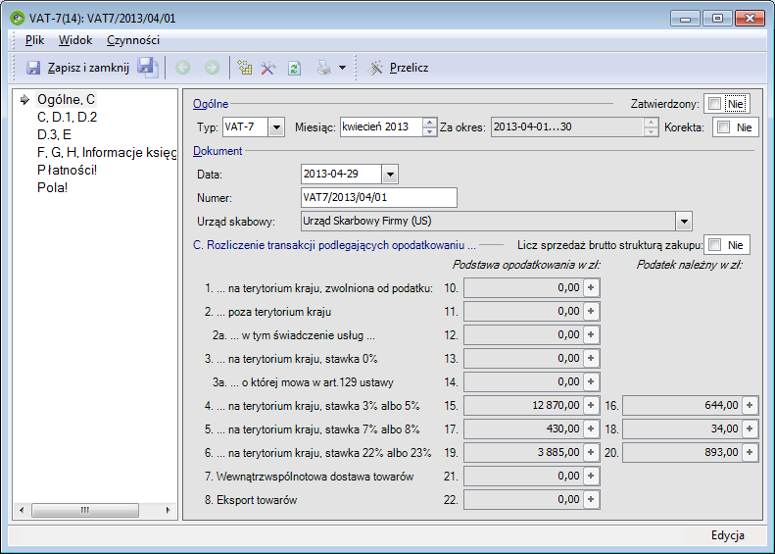This screenshot has height=554, width=775.
Task: Open the print options dropdown arrow
Action: (x=343, y=68)
